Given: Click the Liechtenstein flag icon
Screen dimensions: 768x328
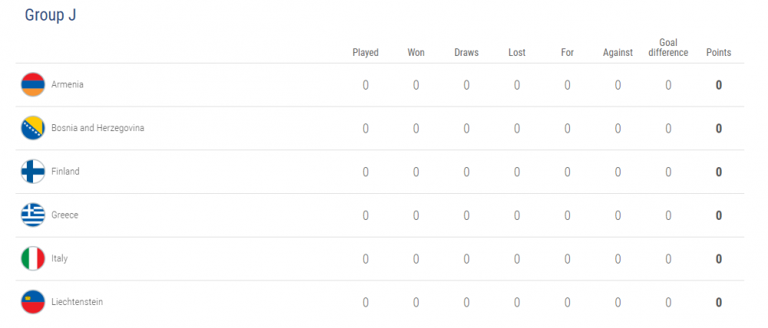Looking at the screenshot, I should 33,302.
